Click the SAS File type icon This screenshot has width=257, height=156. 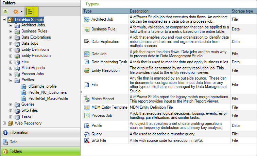[86, 140]
